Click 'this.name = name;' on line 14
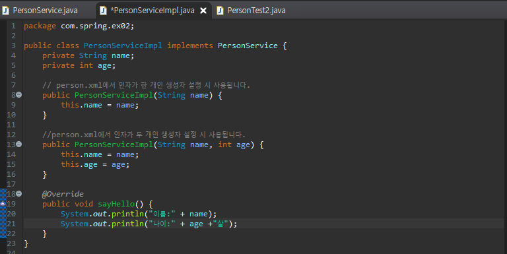Viewport: 507px width, 254px height. point(100,154)
